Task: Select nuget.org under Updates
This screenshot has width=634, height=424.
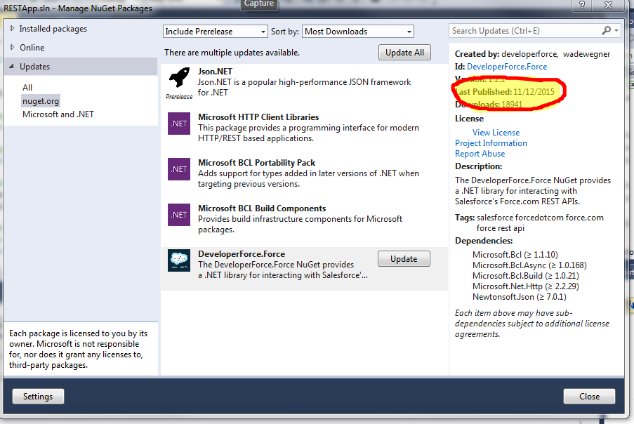Action: tap(40, 100)
